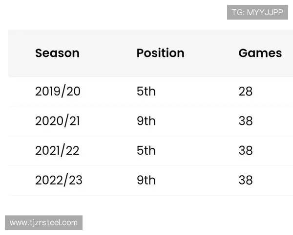Click games value 38 for 2020/21
Screen dimensions: 293x235
(x=246, y=121)
